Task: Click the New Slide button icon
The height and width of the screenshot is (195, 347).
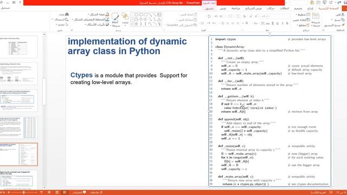Action: click(316, 16)
